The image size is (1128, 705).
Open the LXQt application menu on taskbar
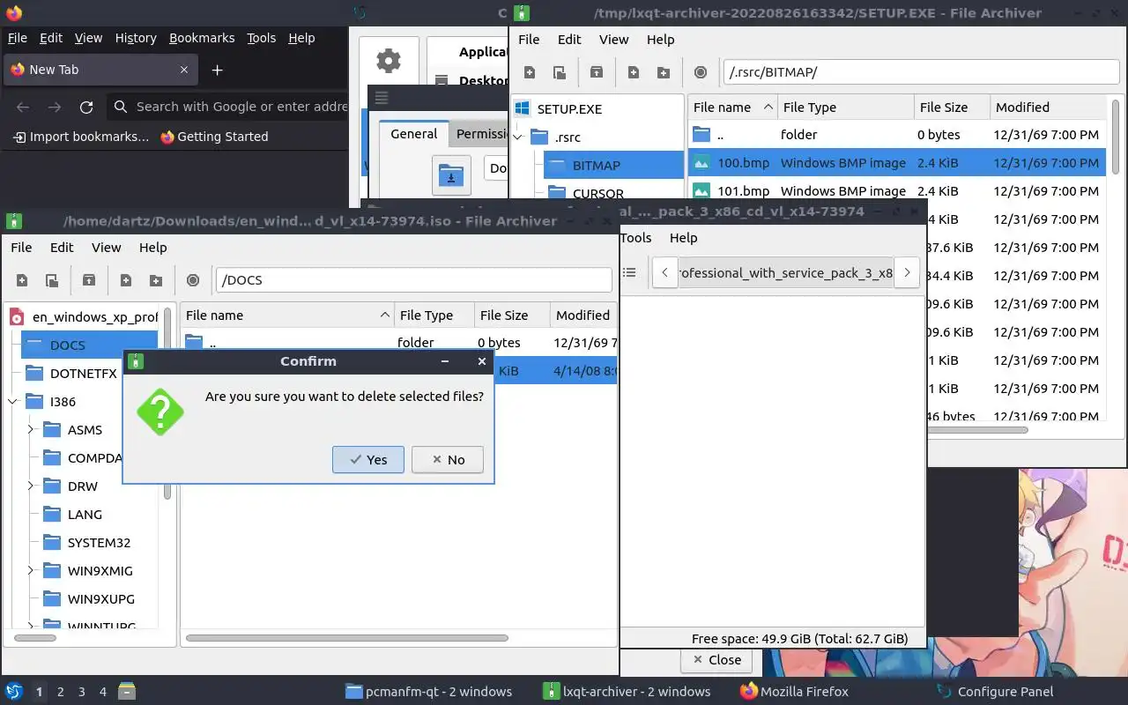coord(13,691)
